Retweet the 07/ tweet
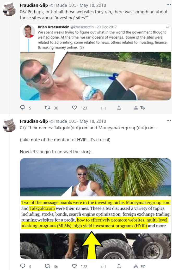The image size is (172, 270). 47,266
